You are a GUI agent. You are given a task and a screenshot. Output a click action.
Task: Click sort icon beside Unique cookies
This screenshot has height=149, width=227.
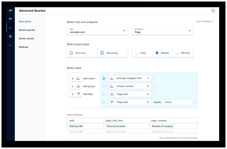click(x=104, y=86)
